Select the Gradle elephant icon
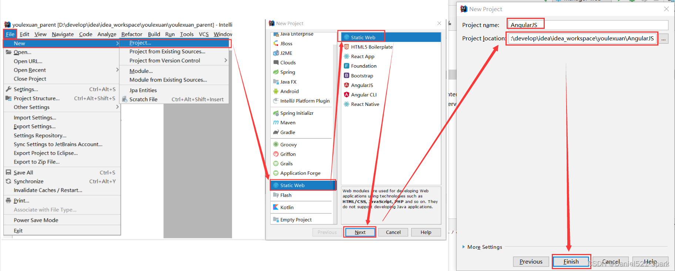This screenshot has width=675, height=271. 276,132
